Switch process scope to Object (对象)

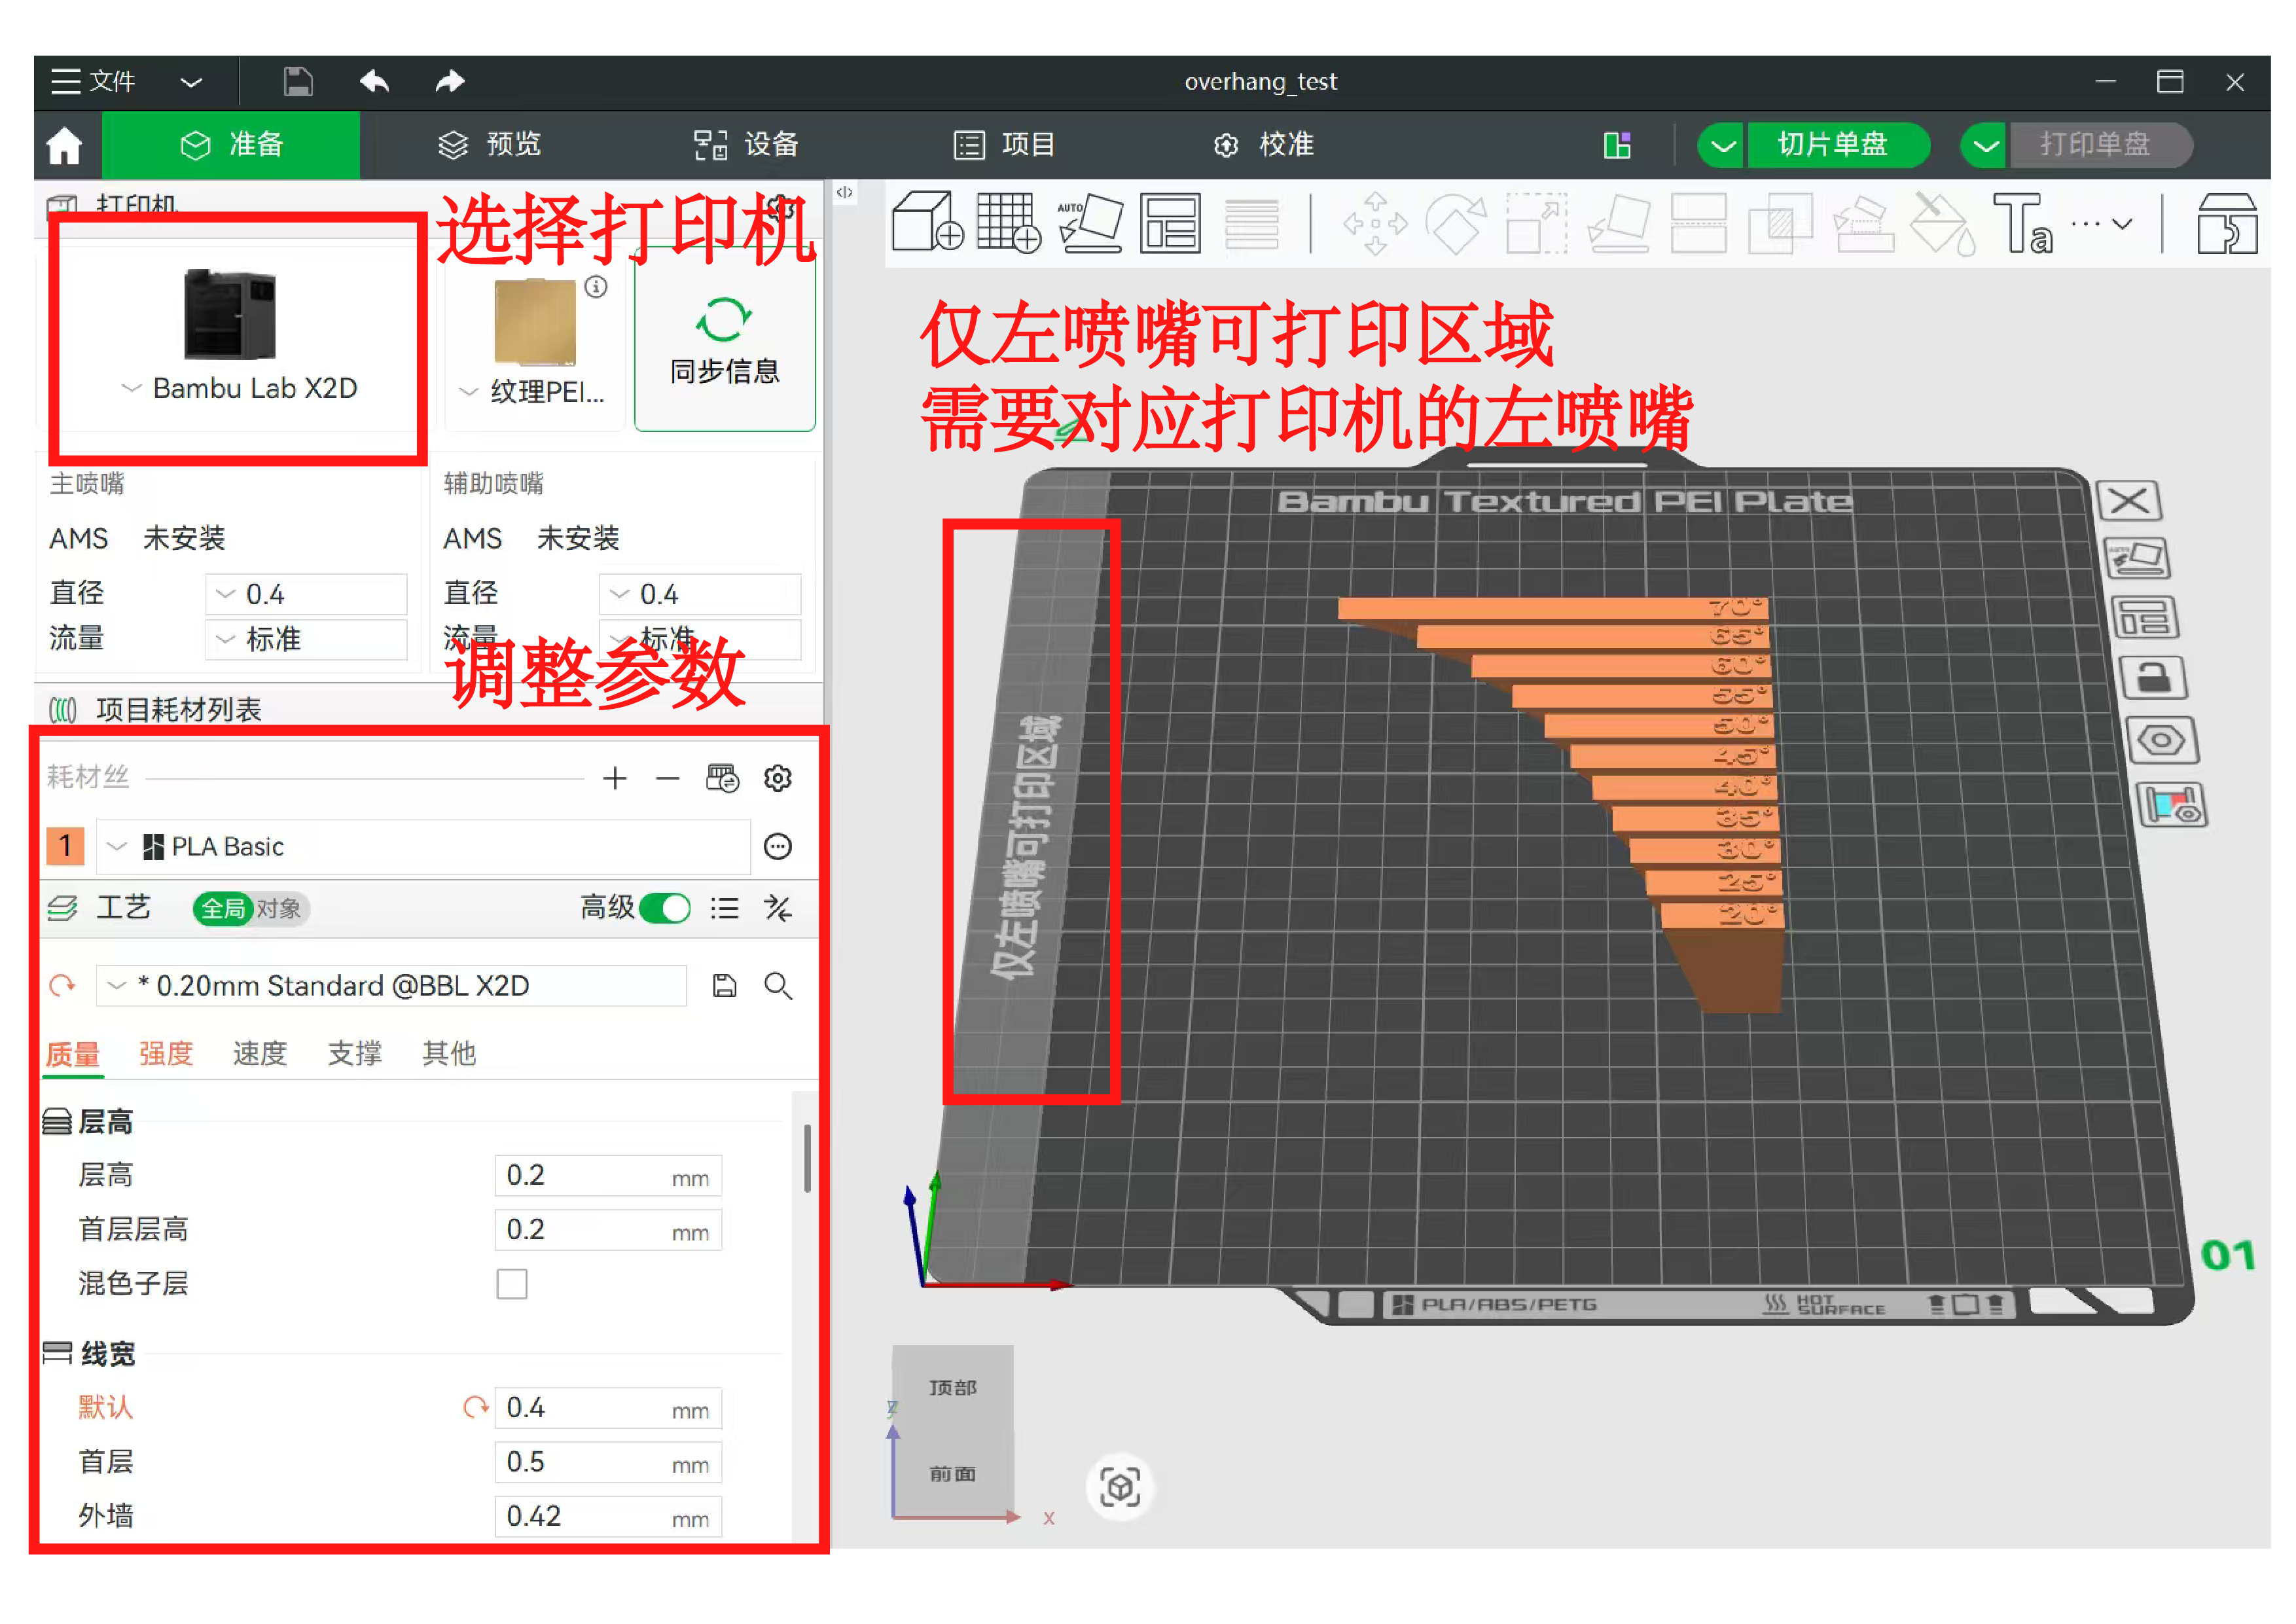pyautogui.click(x=279, y=908)
